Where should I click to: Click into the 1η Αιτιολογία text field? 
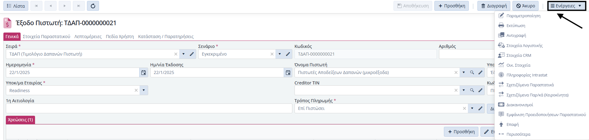(x=149, y=108)
